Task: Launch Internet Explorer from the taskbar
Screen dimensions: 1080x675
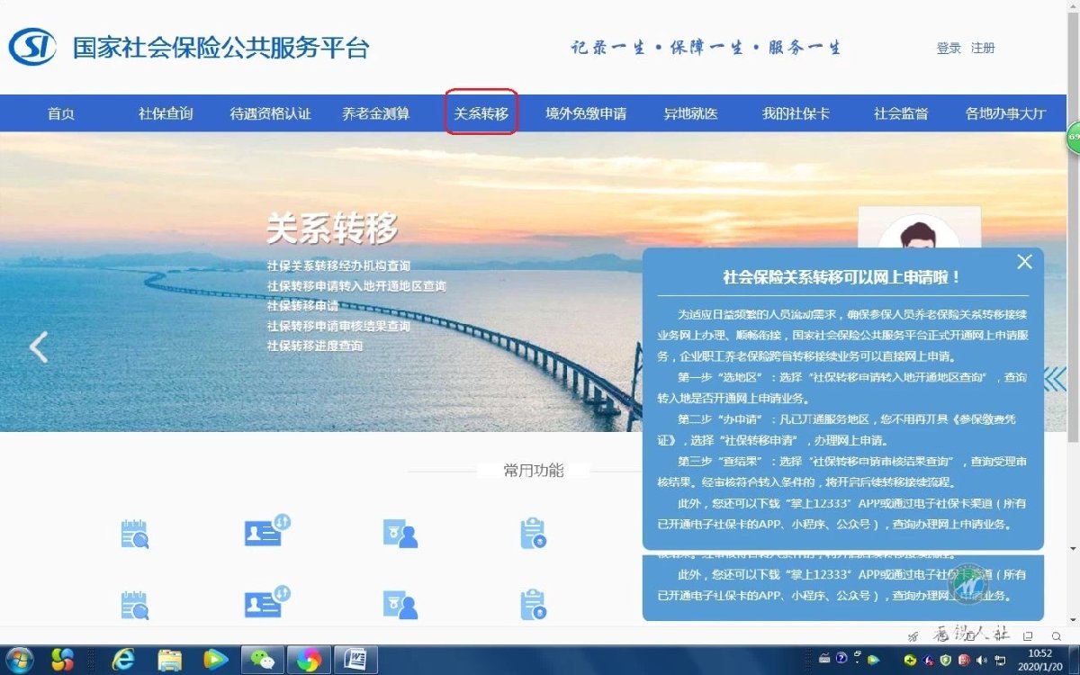Action: pos(123,660)
